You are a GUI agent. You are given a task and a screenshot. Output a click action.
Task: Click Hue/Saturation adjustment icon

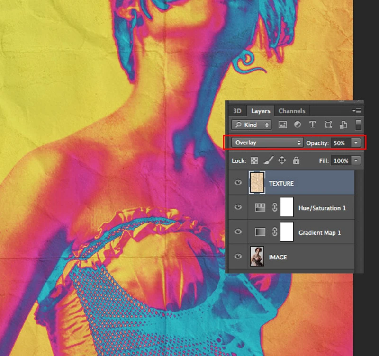(x=260, y=207)
